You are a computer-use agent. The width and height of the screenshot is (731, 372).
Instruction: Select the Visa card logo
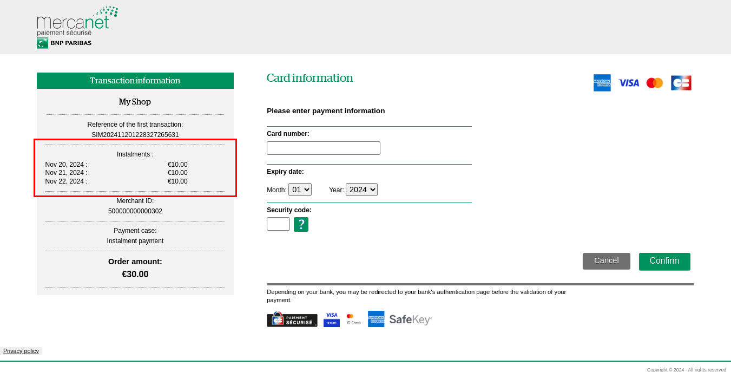pyautogui.click(x=628, y=82)
